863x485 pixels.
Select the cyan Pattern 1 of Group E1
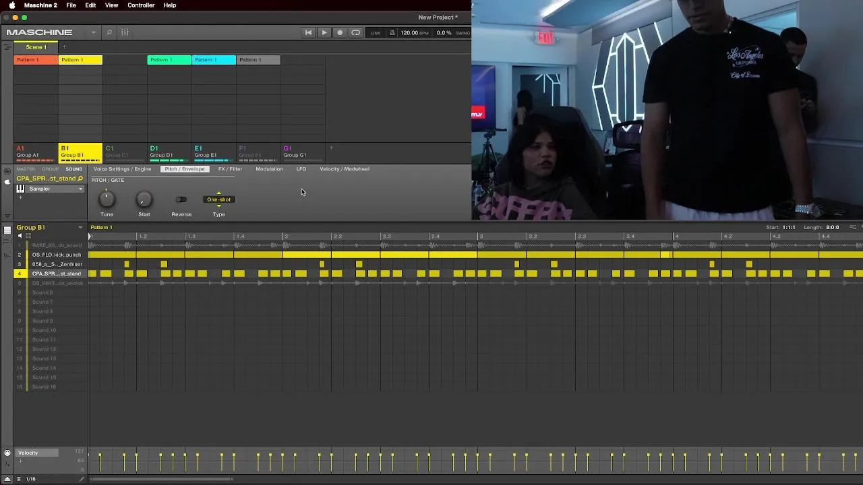pyautogui.click(x=214, y=60)
